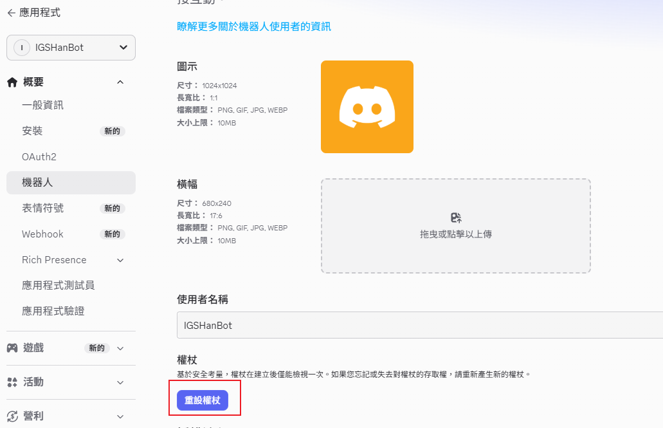Click the IGSHanBot avatar circle in selector
The height and width of the screenshot is (428, 663).
22,48
